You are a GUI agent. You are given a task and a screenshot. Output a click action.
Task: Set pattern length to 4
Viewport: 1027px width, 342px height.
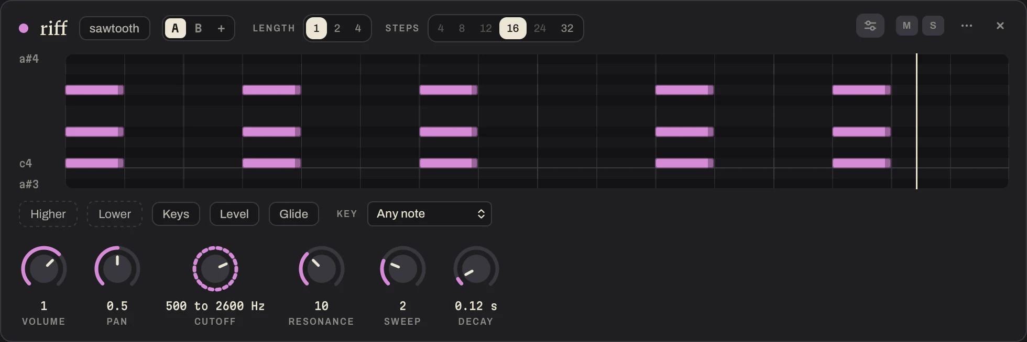coord(358,28)
